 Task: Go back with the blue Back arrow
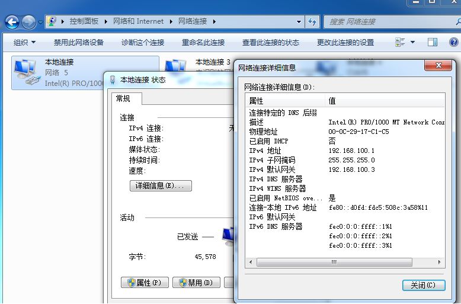(x=12, y=22)
